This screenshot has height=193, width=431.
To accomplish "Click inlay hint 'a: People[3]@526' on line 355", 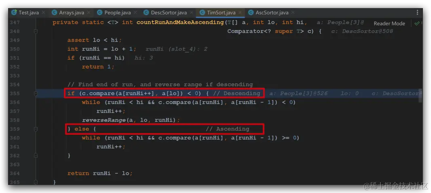I will point(298,93).
